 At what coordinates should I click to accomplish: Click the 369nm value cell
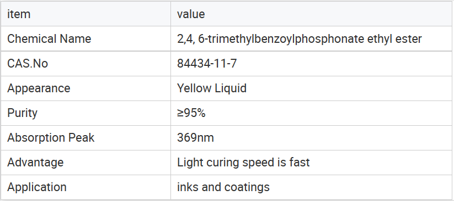pyautogui.click(x=311, y=138)
